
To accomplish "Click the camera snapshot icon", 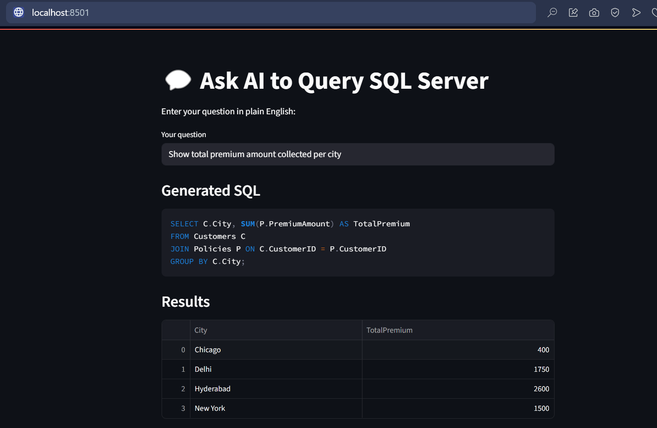I will [x=594, y=13].
